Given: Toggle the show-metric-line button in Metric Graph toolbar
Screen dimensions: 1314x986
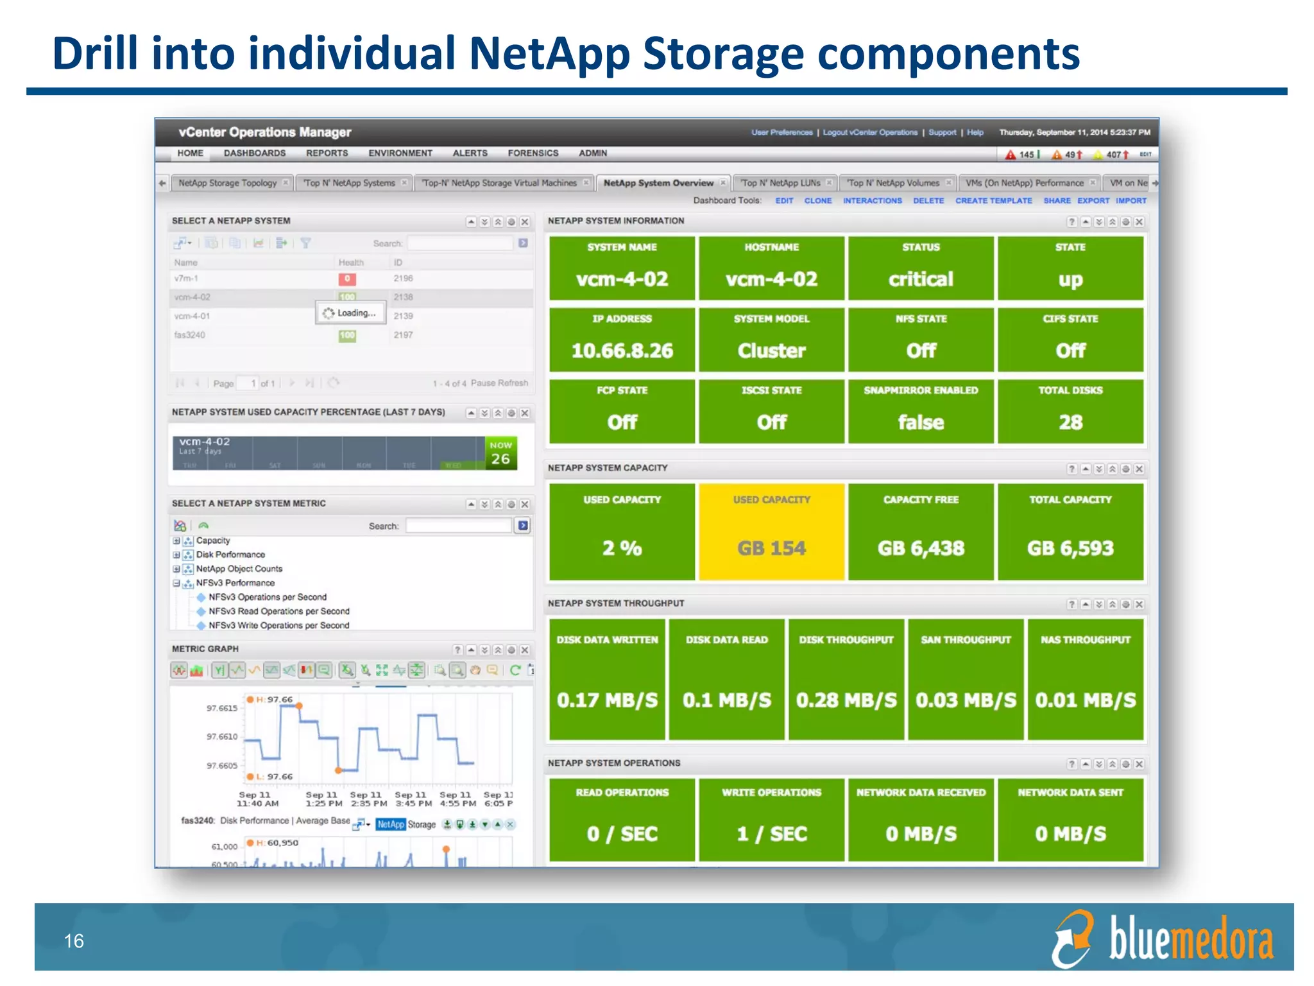Looking at the screenshot, I should 237,670.
